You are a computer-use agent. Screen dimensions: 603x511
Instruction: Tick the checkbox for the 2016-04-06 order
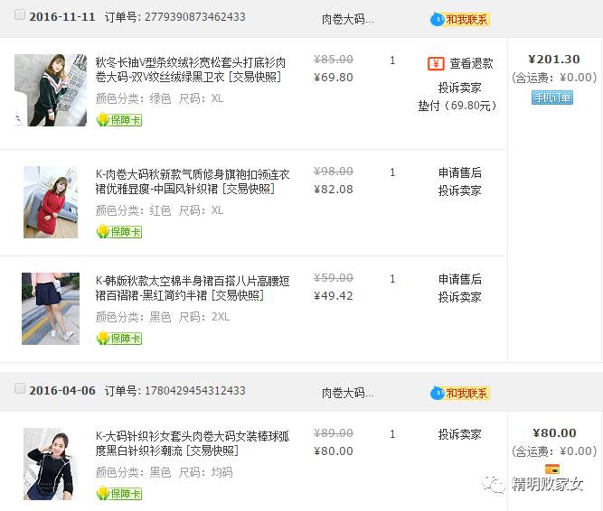click(20, 388)
